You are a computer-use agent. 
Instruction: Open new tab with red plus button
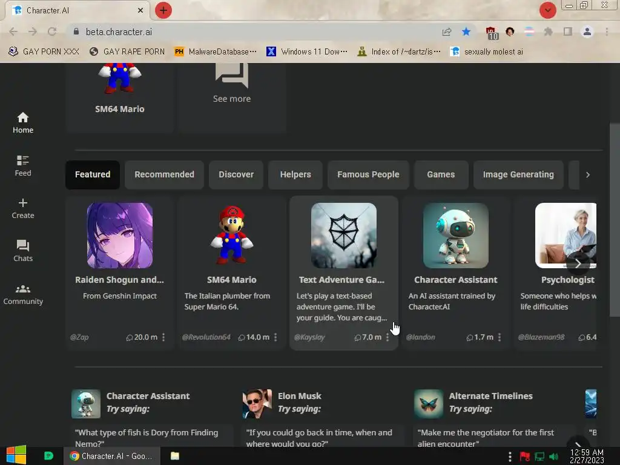pos(163,10)
